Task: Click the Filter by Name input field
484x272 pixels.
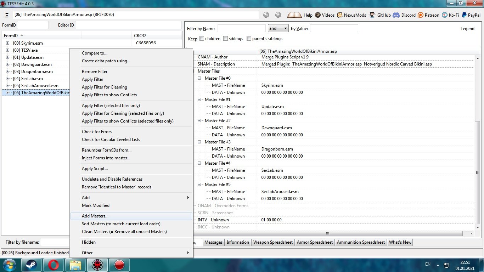Action: 241,28
